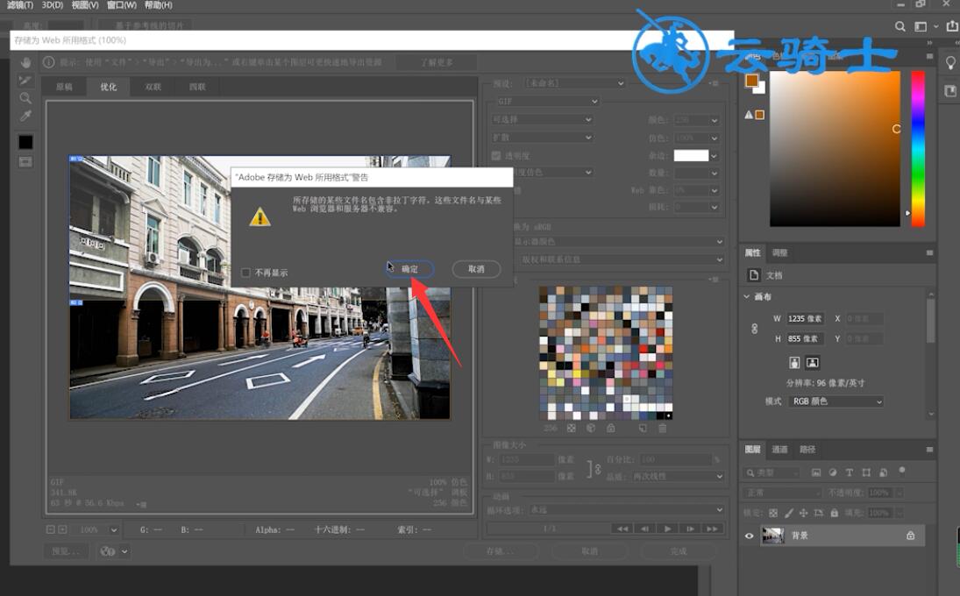Click the 存储 save button
The width and height of the screenshot is (960, 596).
(501, 551)
